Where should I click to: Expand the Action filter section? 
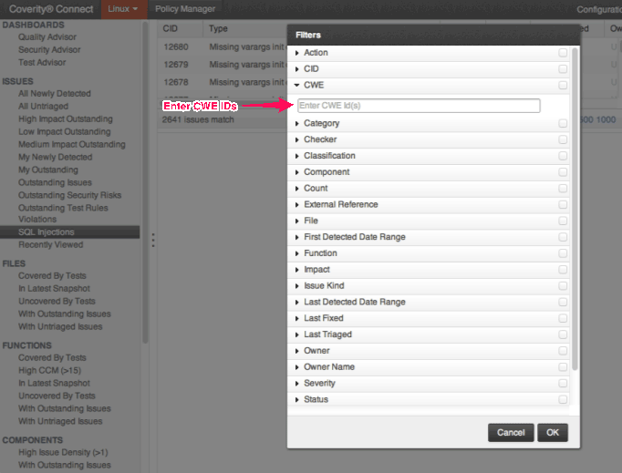[296, 53]
